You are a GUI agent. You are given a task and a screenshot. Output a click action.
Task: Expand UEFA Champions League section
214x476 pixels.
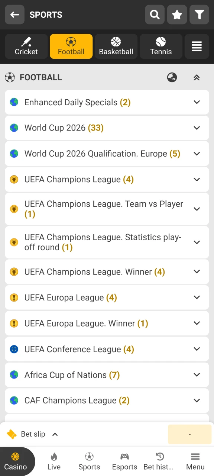pyautogui.click(x=107, y=179)
